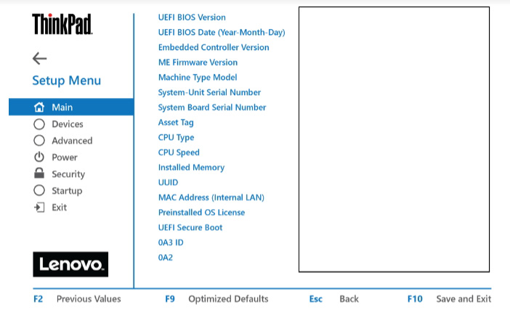Image resolution: width=510 pixels, height=310 pixels.
Task: Click the power symbol icon
Action: tap(39, 157)
